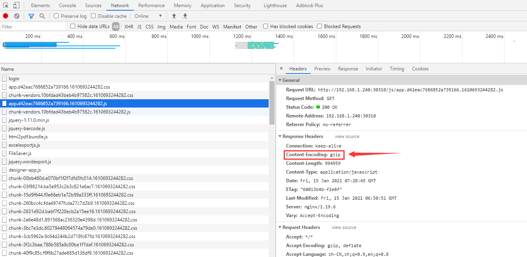This screenshot has width=527, height=257.
Task: Open the Adblock Plus tab
Action: click(309, 6)
